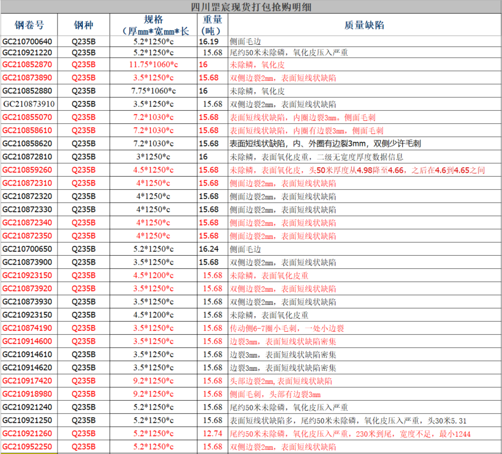The width and height of the screenshot is (502, 454).
Task: Click coil number GC210921220
Action: [x=27, y=53]
